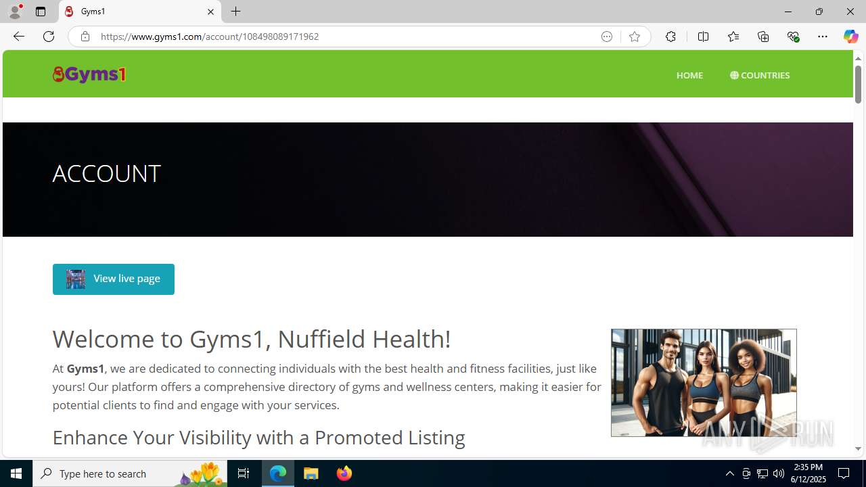
Task: Open tab actions menu
Action: (x=41, y=11)
